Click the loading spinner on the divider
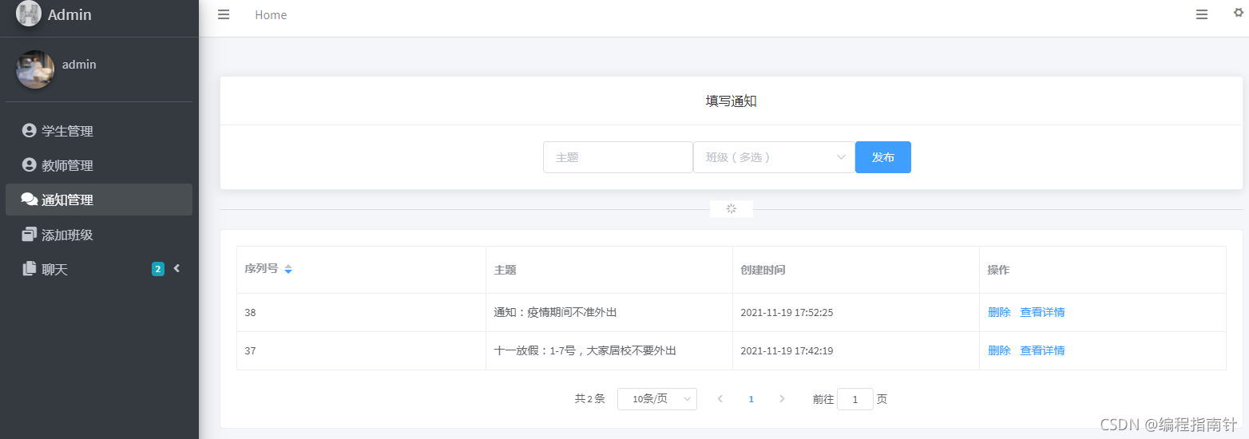This screenshot has height=439, width=1249. pos(732,209)
